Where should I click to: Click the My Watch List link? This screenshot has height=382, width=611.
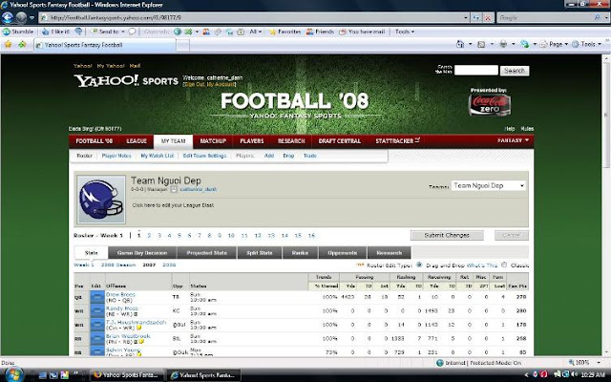157,156
